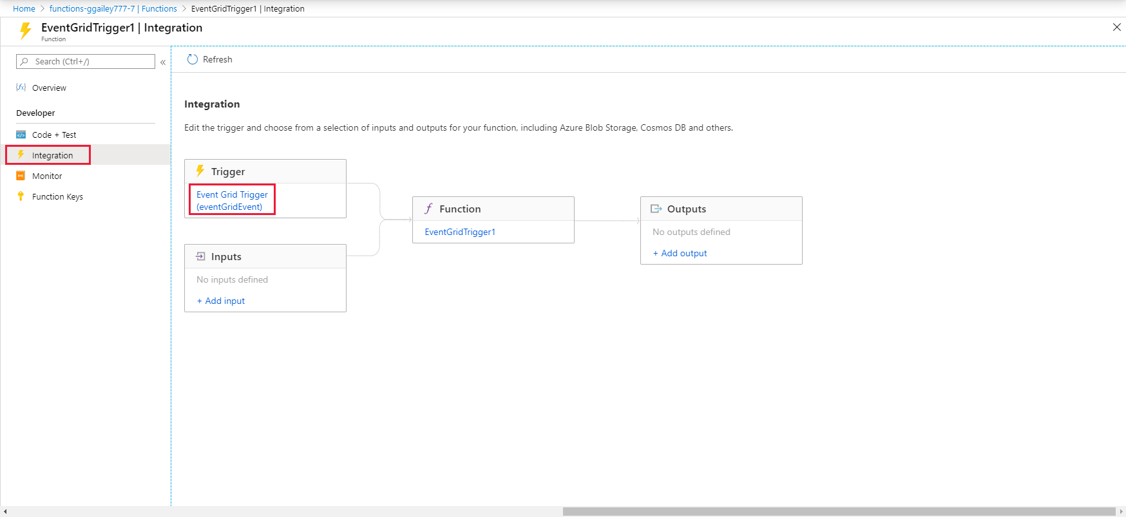Open functions-ggailey777-7 Functions breadcrumb
The height and width of the screenshot is (517, 1126).
[x=113, y=8]
